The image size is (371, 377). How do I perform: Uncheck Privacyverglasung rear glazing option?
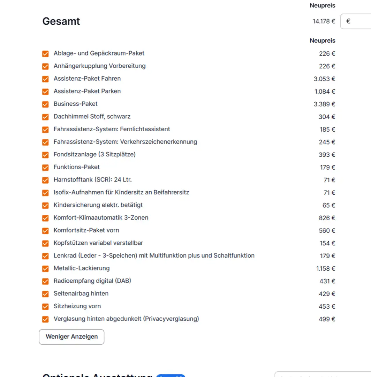[45, 319]
